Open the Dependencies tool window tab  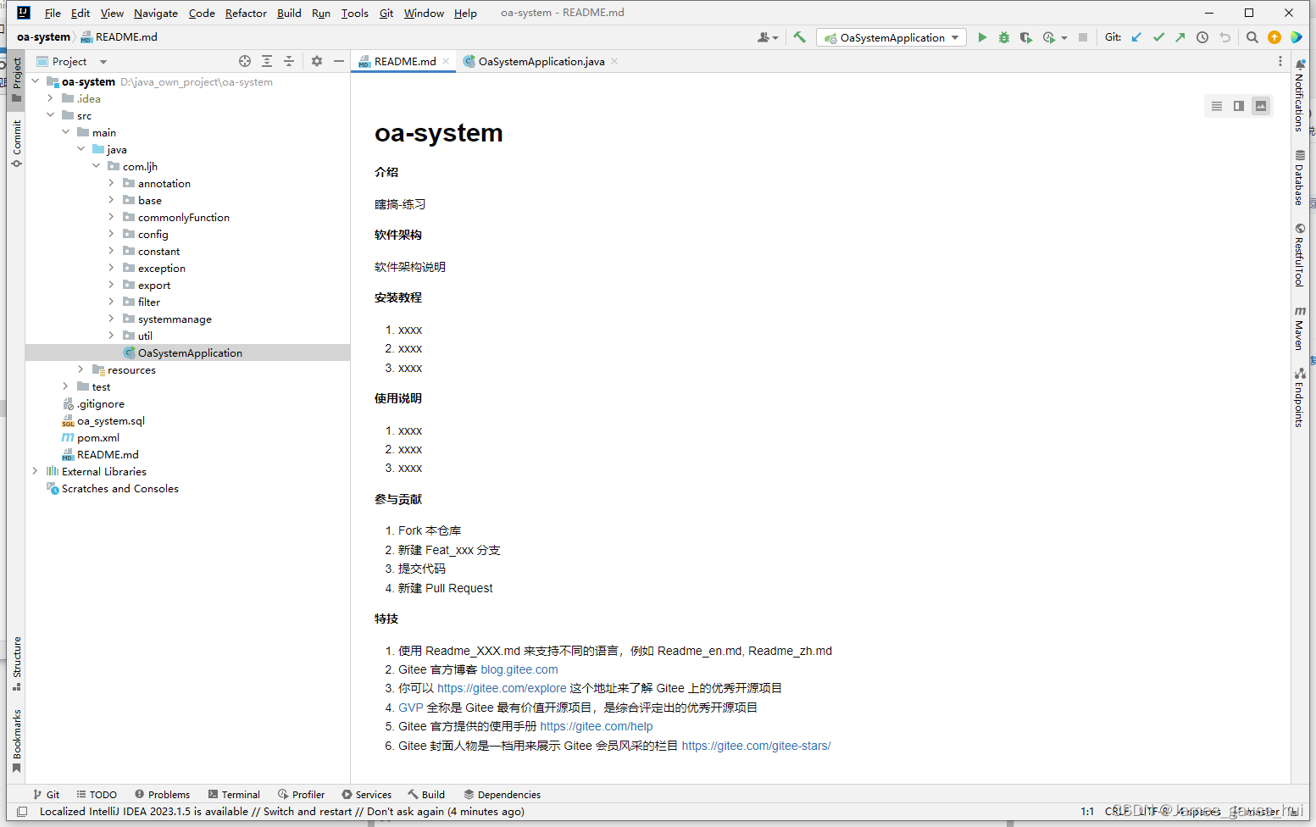tap(502, 794)
